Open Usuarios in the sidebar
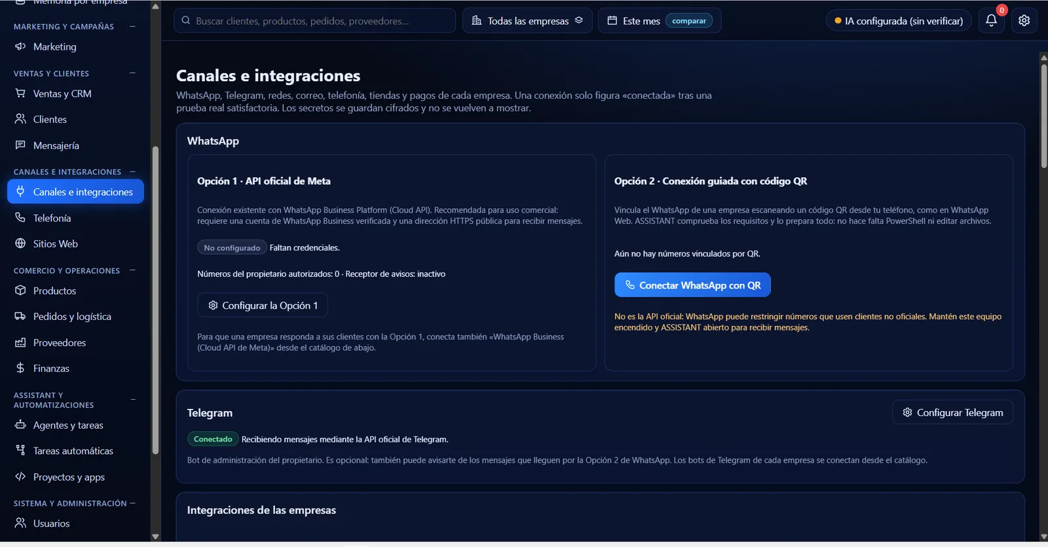Viewport: 1048px width, 547px height. [75, 523]
